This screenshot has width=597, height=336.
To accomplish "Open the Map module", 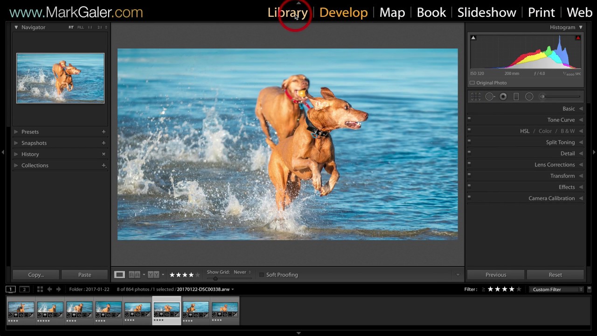I will (392, 13).
